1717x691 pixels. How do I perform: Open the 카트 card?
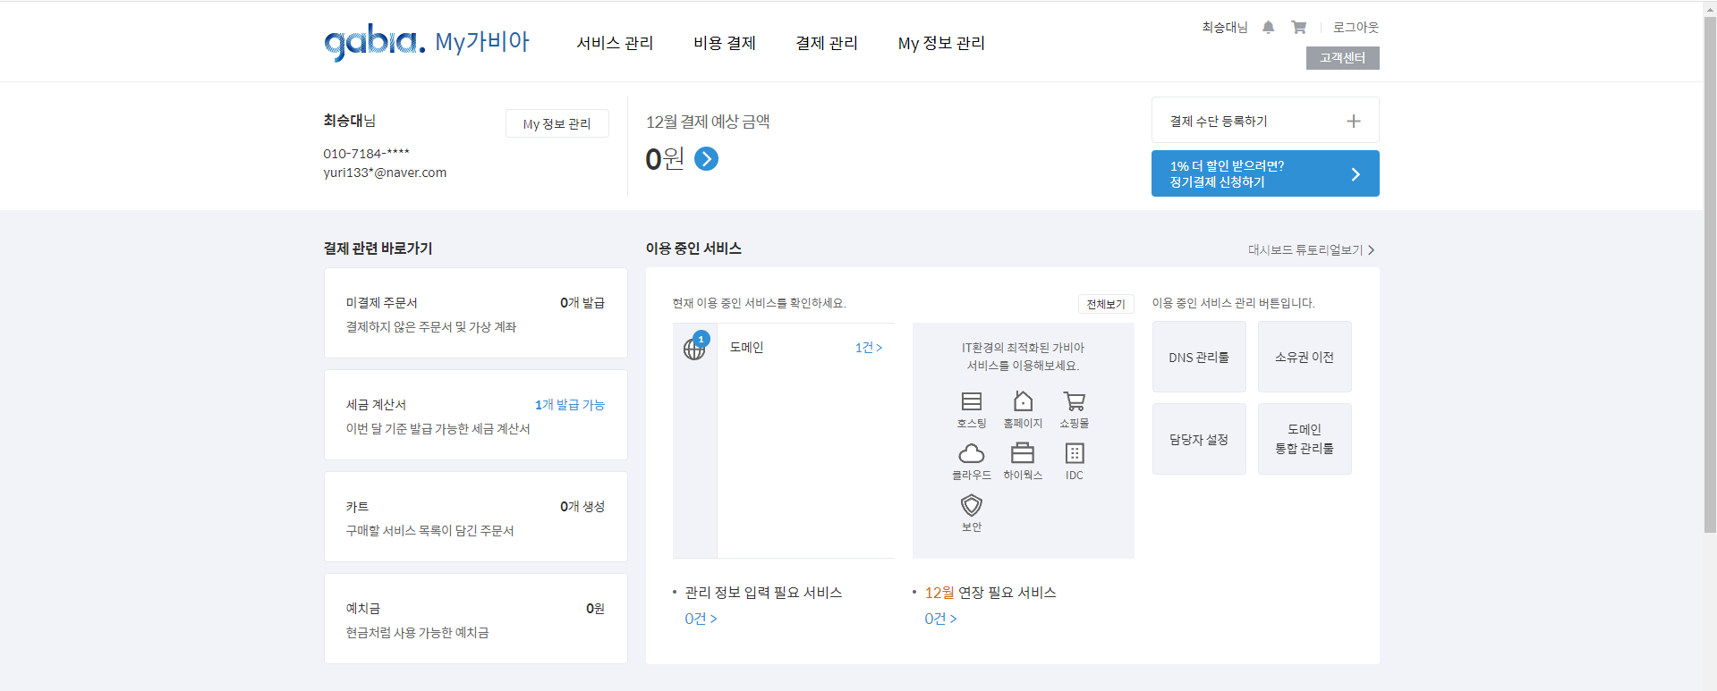(476, 517)
